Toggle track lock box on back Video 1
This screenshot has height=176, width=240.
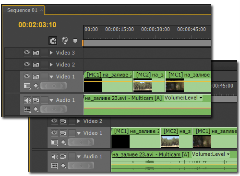(72, 133)
